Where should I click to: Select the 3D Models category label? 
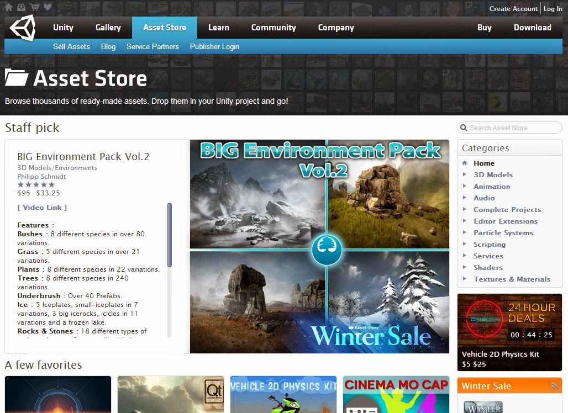coord(493,175)
